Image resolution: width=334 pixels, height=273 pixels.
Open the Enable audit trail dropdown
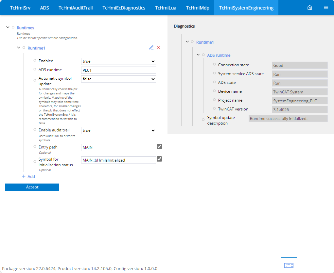click(118, 130)
